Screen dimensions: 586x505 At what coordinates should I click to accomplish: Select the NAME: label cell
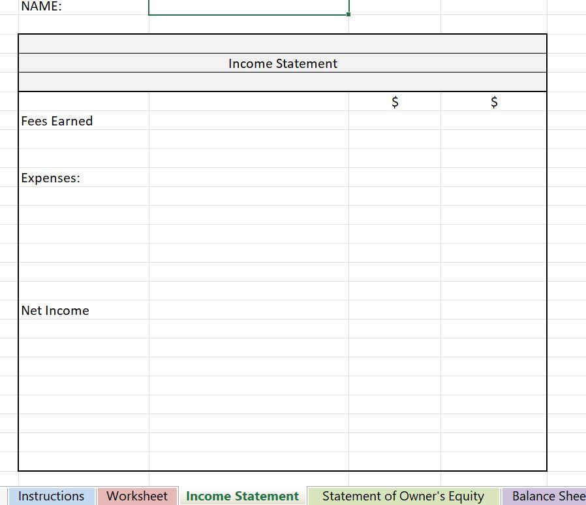[84, 7]
